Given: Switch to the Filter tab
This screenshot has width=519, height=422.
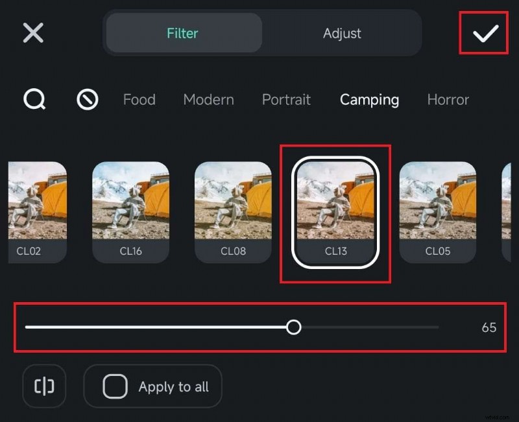Looking at the screenshot, I should [182, 33].
